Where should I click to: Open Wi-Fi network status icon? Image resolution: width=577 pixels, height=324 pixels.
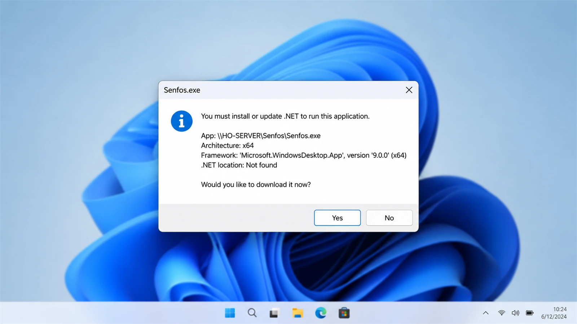(x=501, y=313)
